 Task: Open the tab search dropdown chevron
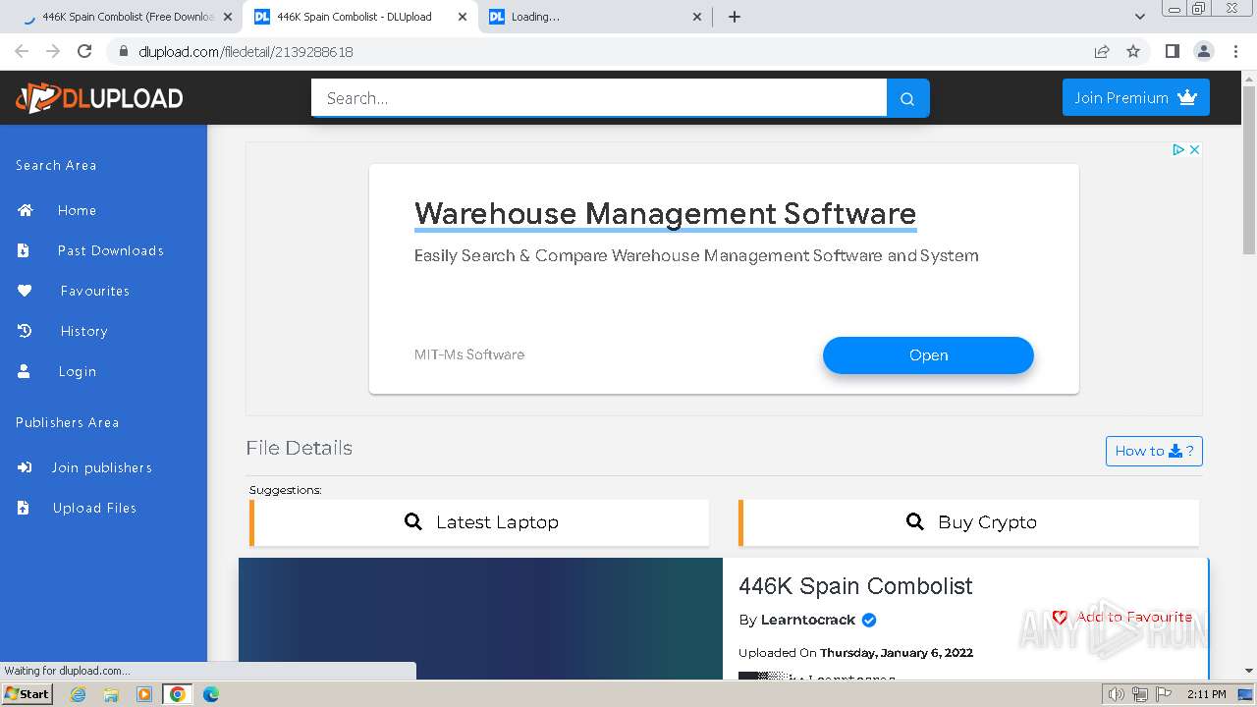pos(1139,17)
